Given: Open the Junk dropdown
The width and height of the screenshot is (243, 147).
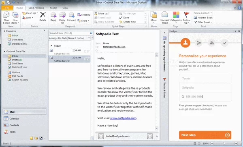Looking at the screenshot, I should (x=28, y=18).
